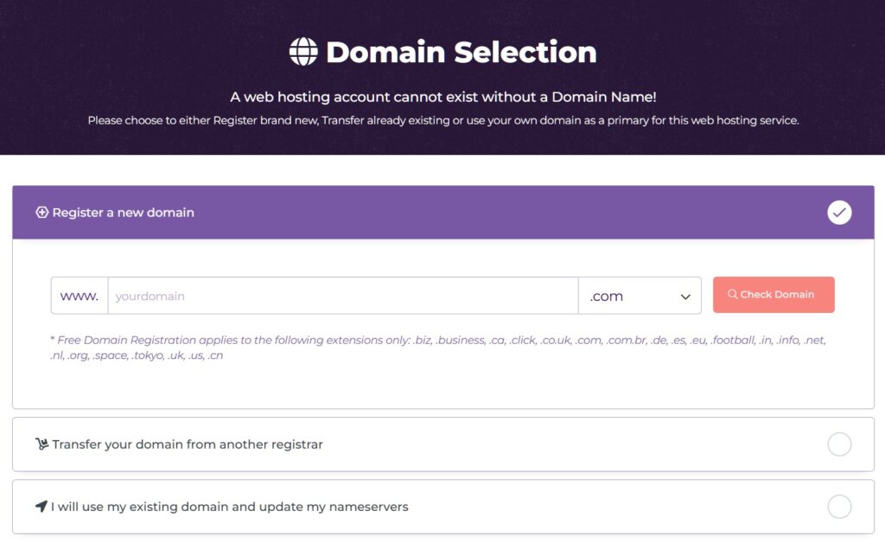The image size is (885, 543).
Task: Click the magnifier icon in Check Domain
Action: (733, 295)
